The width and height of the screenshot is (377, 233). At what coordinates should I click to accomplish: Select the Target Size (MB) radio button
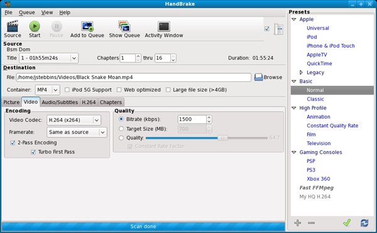click(x=121, y=129)
